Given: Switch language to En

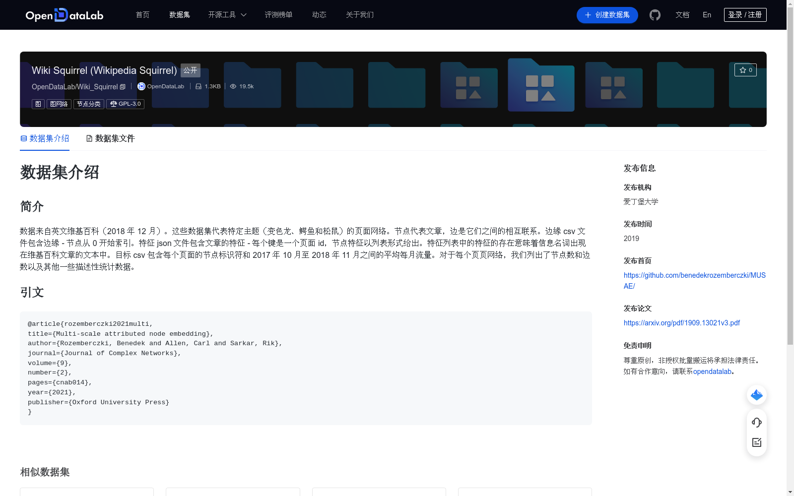Looking at the screenshot, I should click(707, 15).
